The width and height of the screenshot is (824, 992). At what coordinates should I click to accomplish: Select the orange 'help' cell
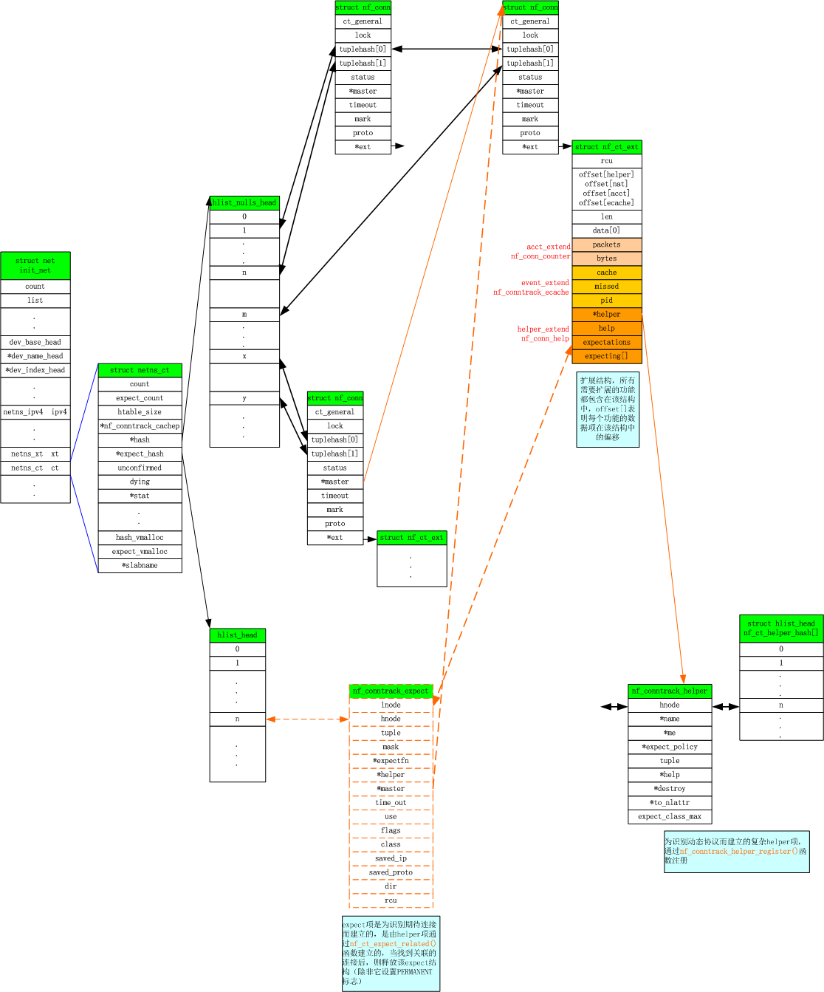tap(607, 329)
